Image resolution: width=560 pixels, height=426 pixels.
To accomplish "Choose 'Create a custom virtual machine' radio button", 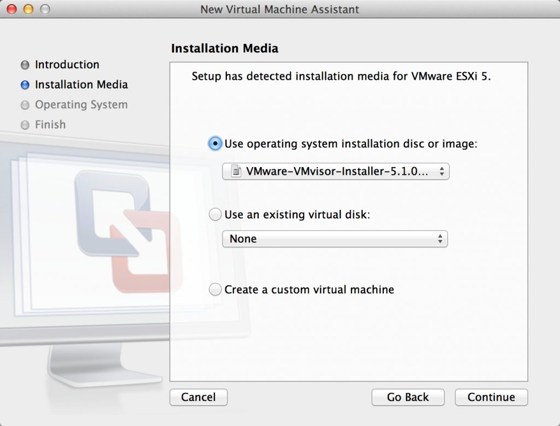I will [x=215, y=289].
